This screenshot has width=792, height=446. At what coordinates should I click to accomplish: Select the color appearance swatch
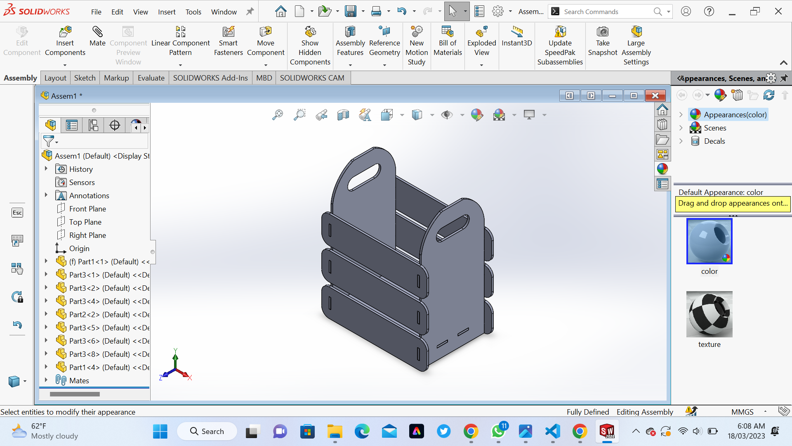(709, 241)
